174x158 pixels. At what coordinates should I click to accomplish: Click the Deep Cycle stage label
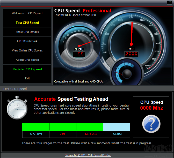pyautogui.click(x=91, y=134)
